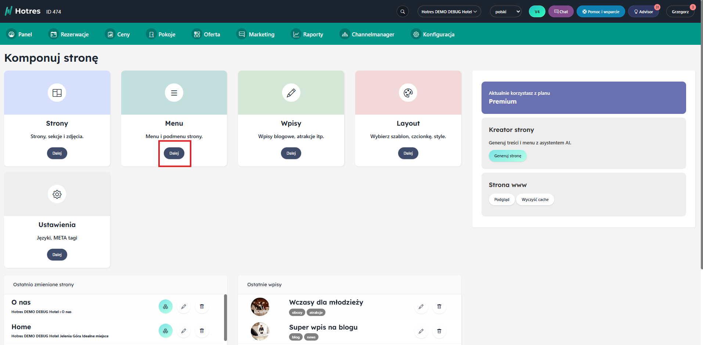Click 'Wyczyść cache' button
Viewport: 703px width, 345px height.
coord(535,200)
